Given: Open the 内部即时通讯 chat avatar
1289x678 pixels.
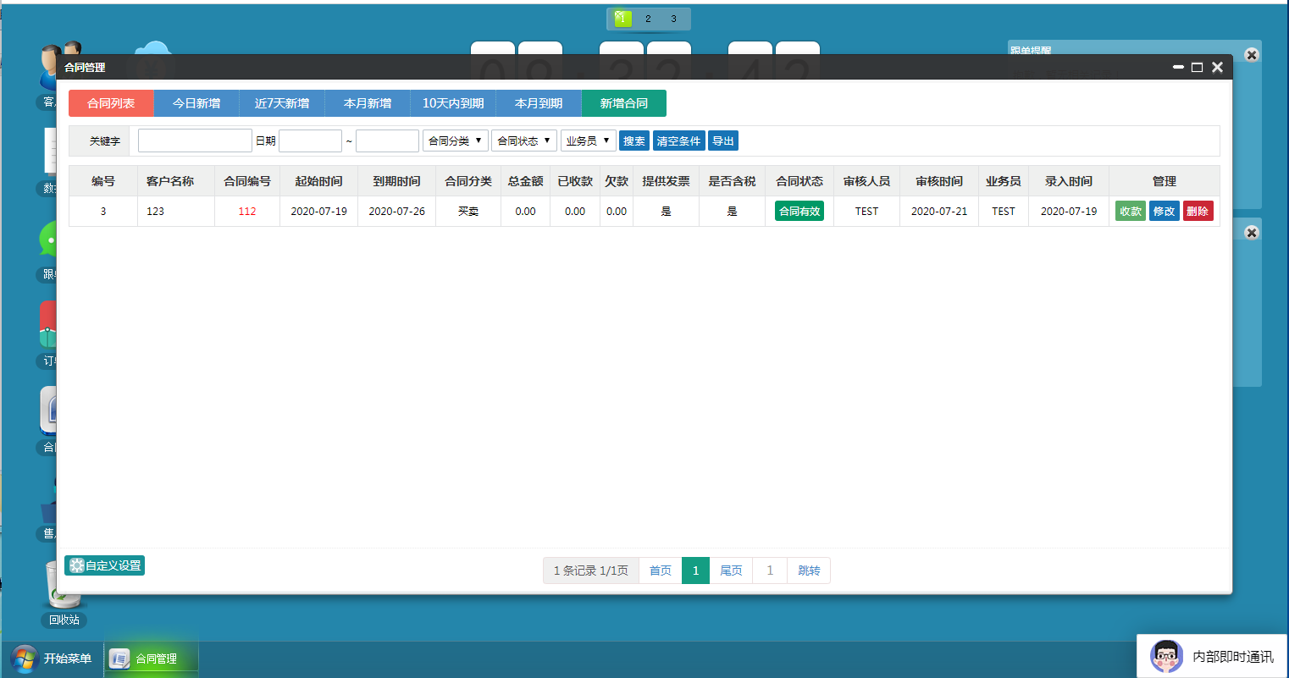Looking at the screenshot, I should click(x=1166, y=656).
